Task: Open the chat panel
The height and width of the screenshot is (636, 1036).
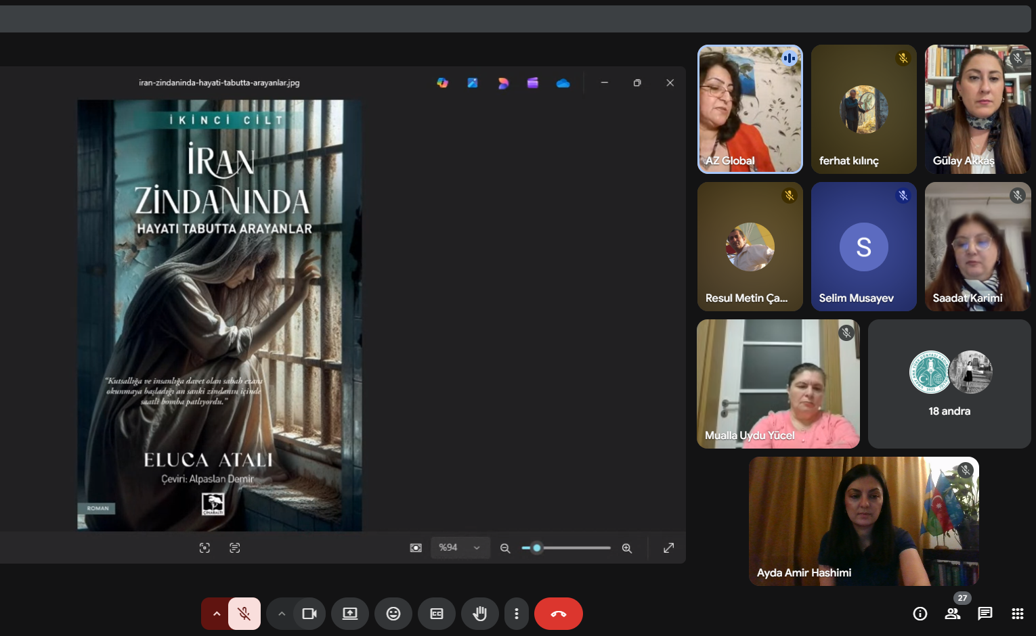Action: [x=985, y=614]
